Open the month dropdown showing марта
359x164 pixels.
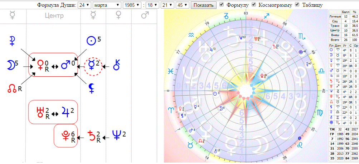107,5
